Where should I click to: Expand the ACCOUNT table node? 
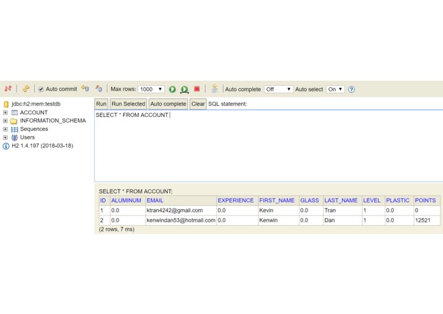[5, 113]
